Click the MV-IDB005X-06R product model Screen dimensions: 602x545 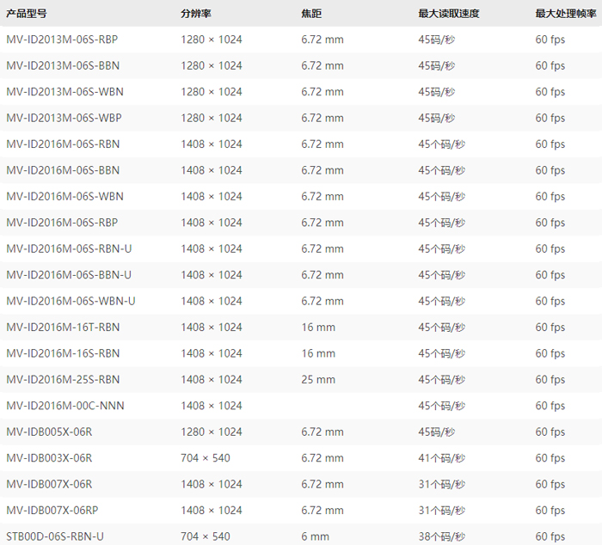point(48,432)
